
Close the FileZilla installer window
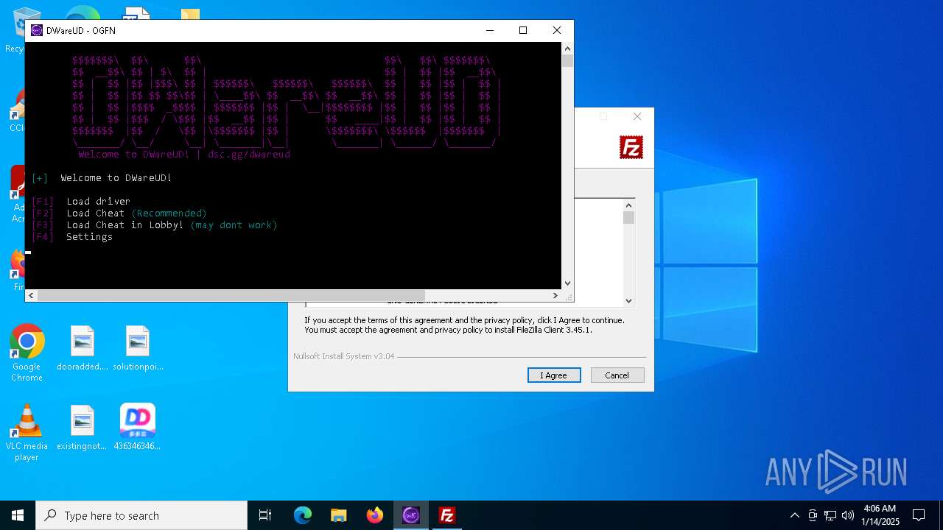click(637, 116)
